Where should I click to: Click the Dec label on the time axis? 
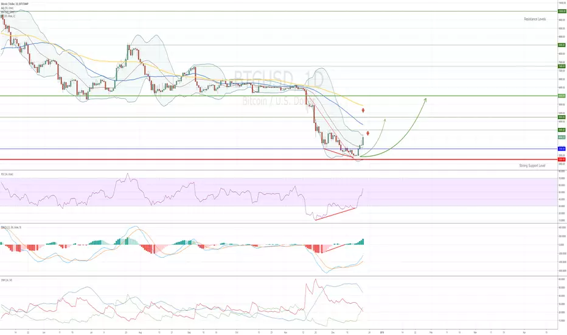click(333, 332)
